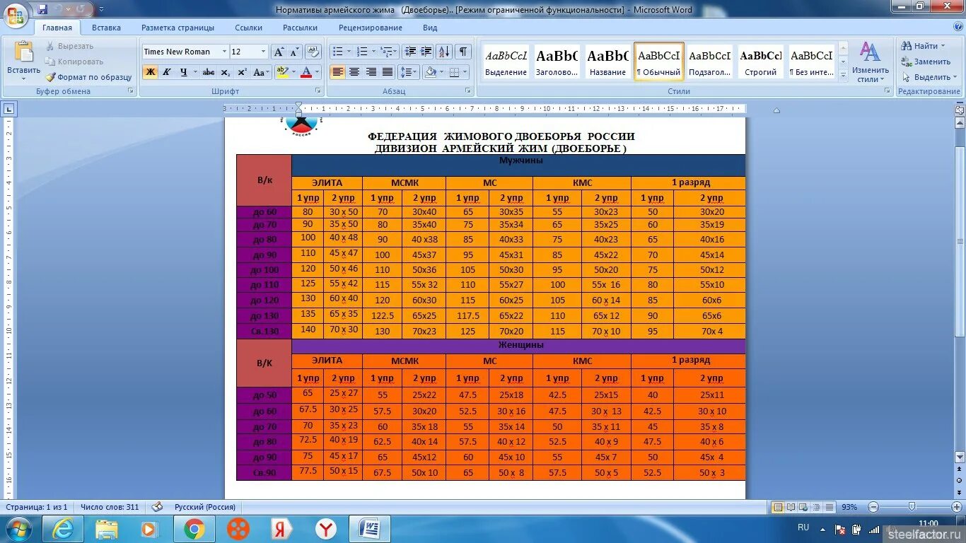966x543 pixels.
Task: Expand the font color dropdown arrow
Action: [318, 72]
